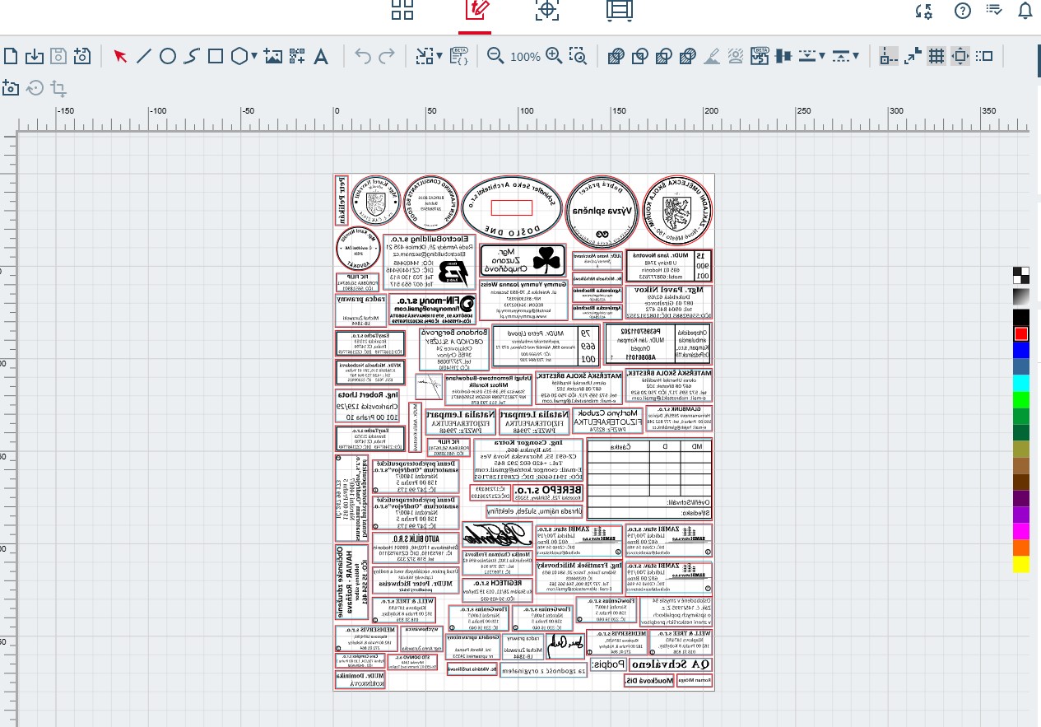Open the help question mark button
1041x727 pixels.
962,11
